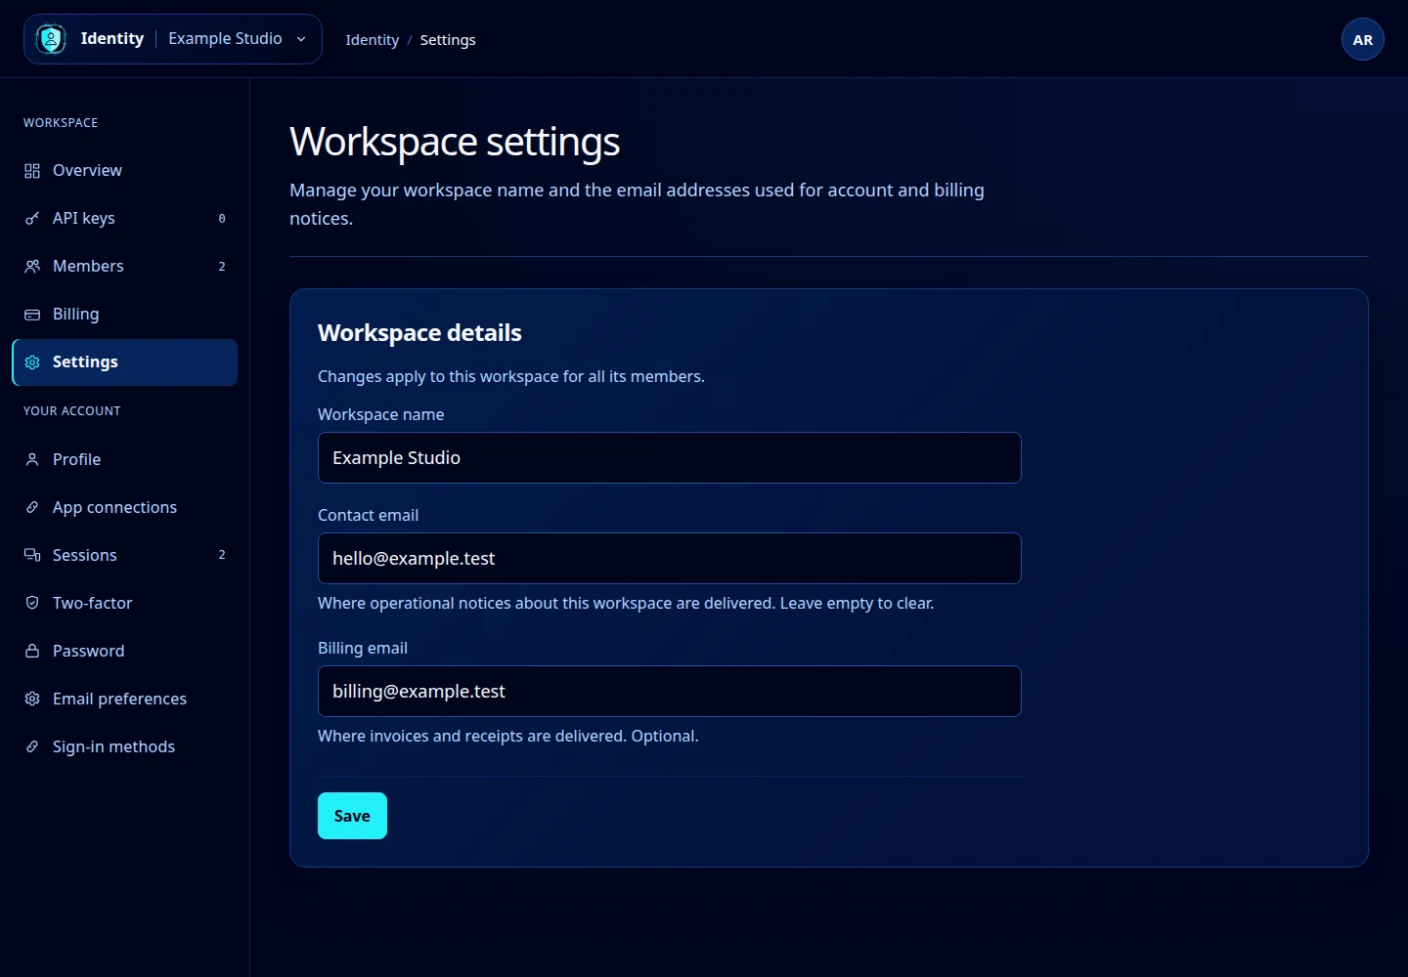Go to API keys
This screenshot has width=1408, height=977.
point(125,219)
